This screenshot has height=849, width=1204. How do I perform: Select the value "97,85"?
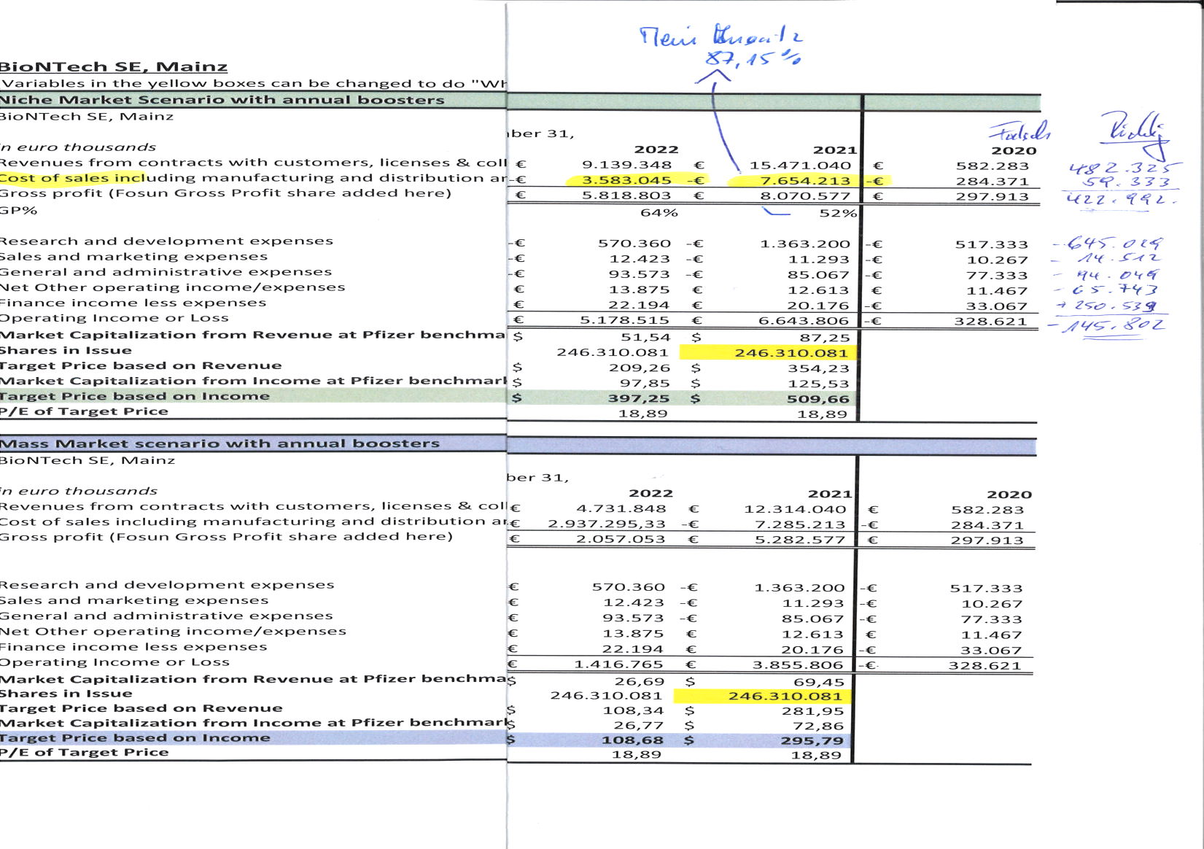click(x=645, y=383)
